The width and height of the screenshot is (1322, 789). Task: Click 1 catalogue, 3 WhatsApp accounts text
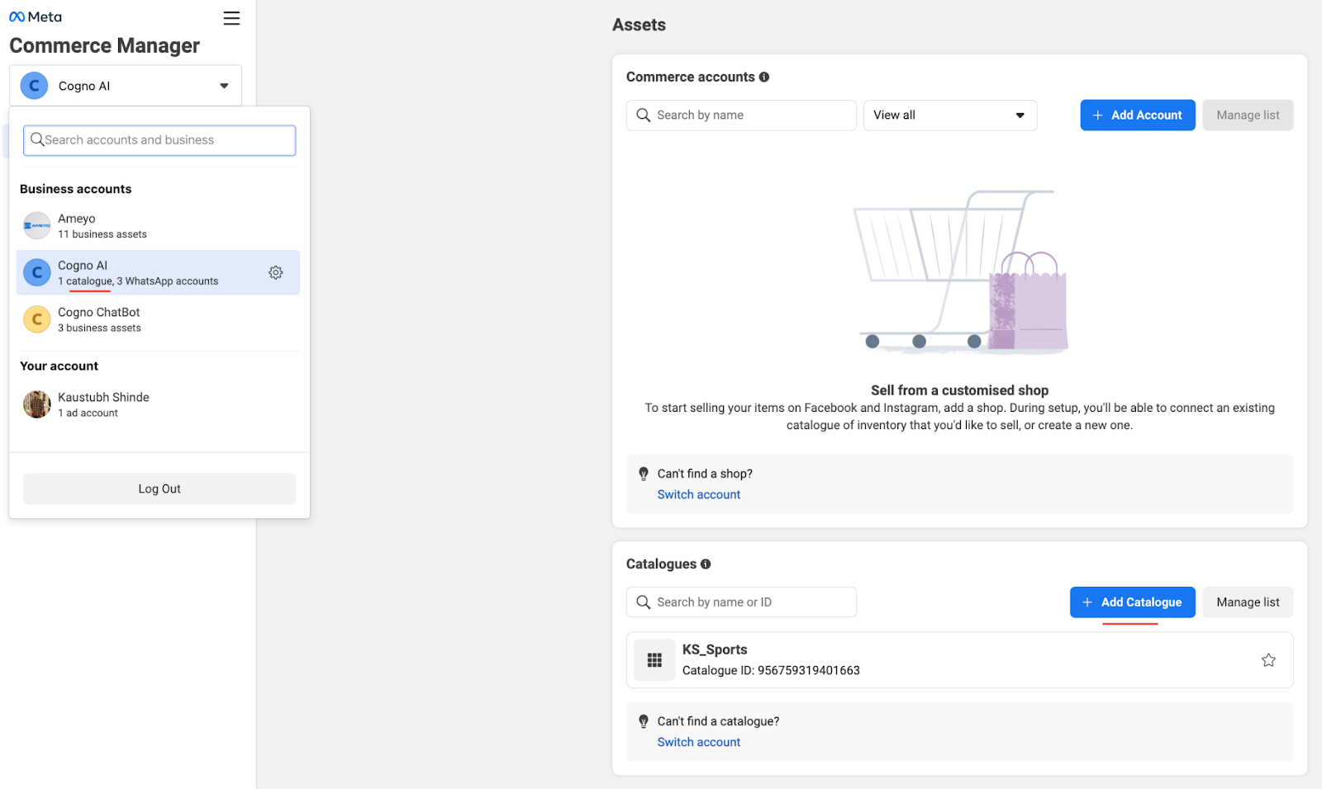click(138, 281)
